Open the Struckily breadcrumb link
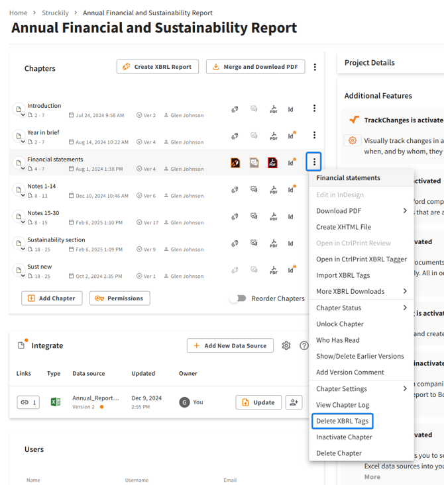The width and height of the screenshot is (444, 485). [x=55, y=13]
